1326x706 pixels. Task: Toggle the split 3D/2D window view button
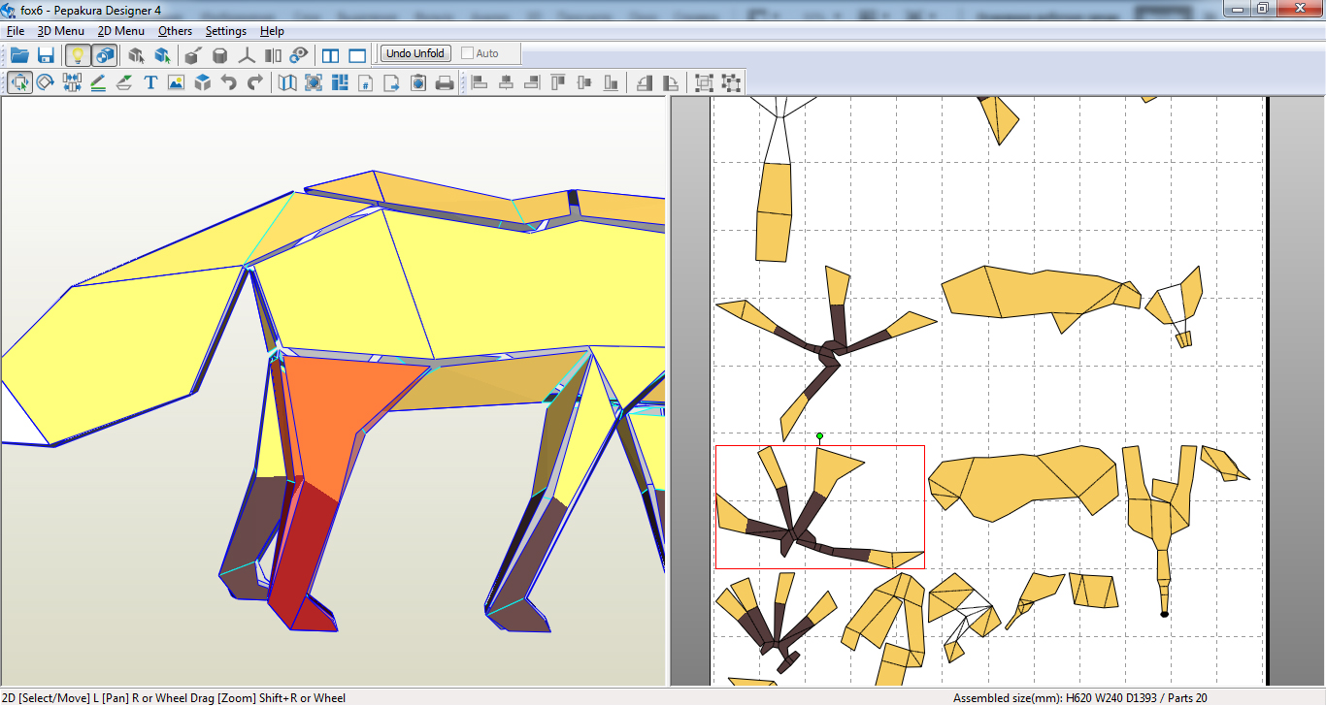point(331,54)
